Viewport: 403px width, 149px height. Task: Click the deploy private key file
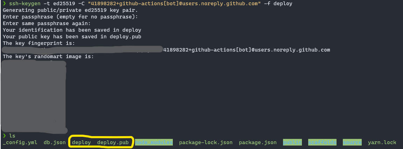[x=81, y=142]
